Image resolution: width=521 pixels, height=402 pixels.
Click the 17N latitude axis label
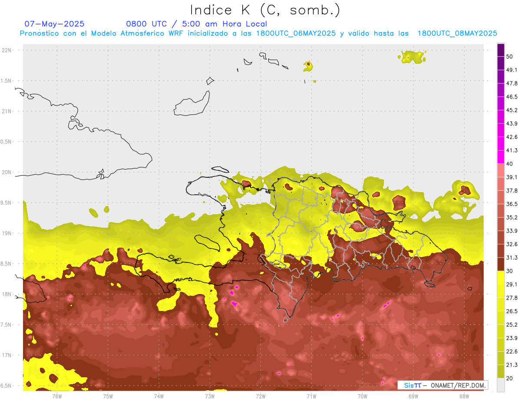coord(7,355)
